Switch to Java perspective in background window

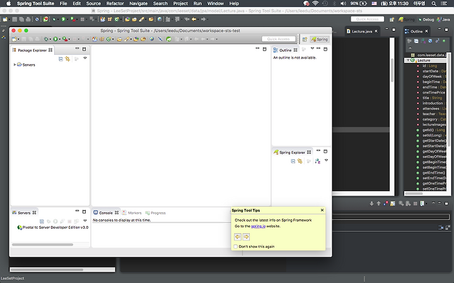pyautogui.click(x=443, y=20)
